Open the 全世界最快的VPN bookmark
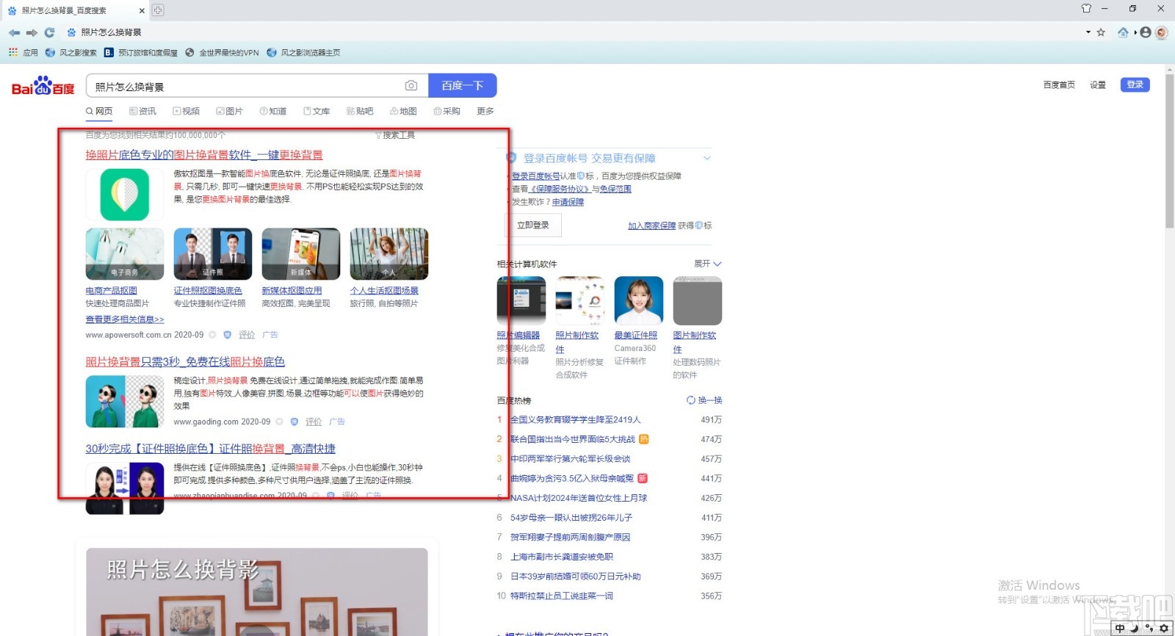Image resolution: width=1175 pixels, height=636 pixels. (222, 53)
